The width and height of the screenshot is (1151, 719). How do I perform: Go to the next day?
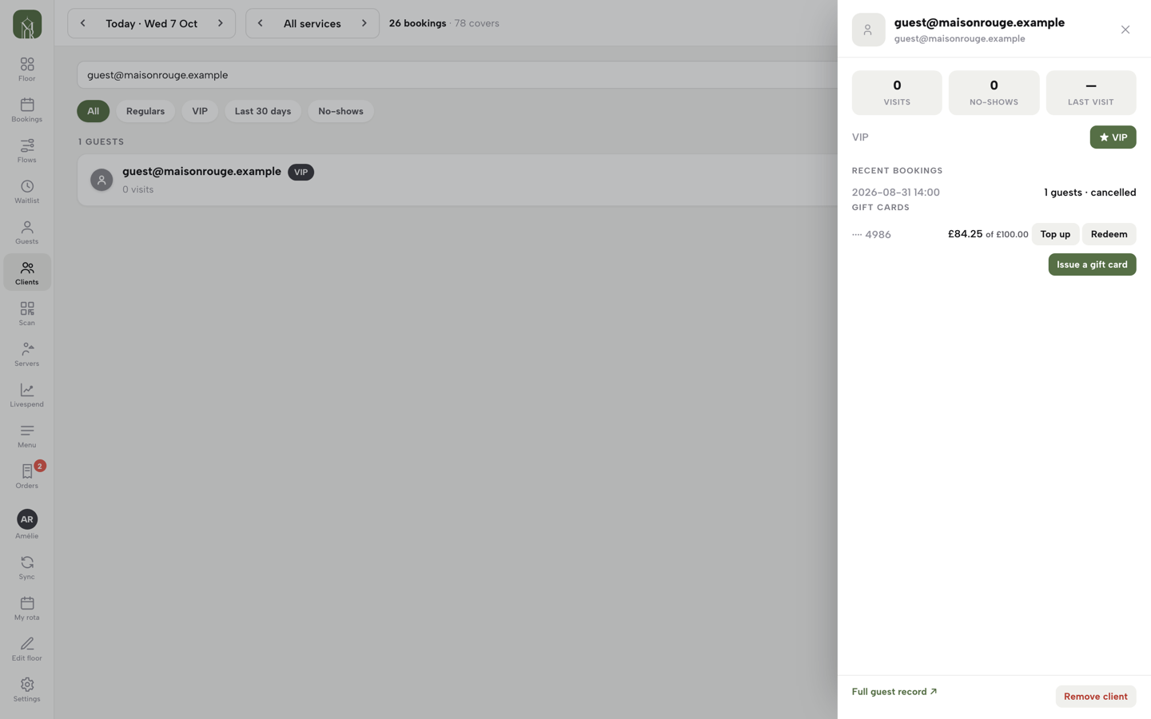pos(221,23)
